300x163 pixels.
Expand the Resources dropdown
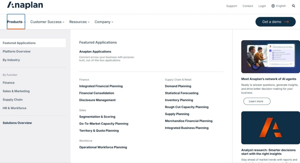click(79, 22)
